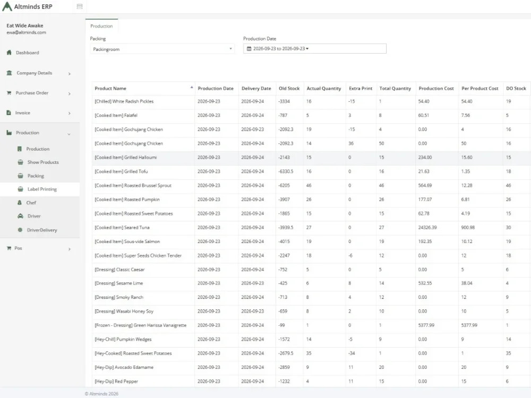The width and height of the screenshot is (531, 398).
Task: Click the Production submenu building icon
Action: coord(20,149)
